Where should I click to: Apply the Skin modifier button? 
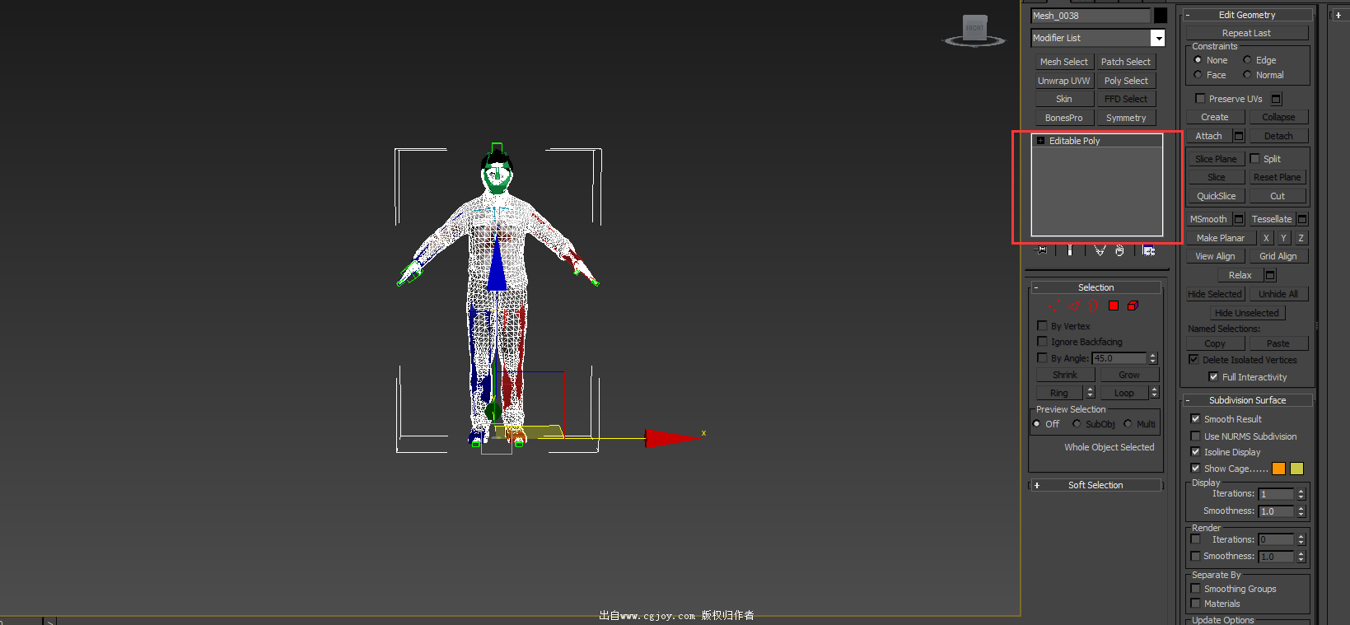coord(1063,99)
